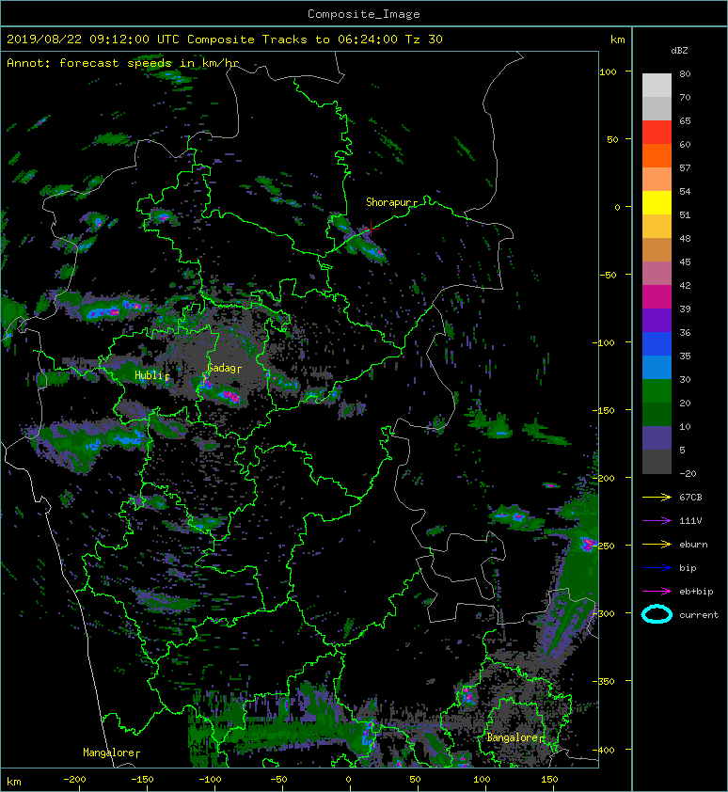Click the blue bip arrow legend icon
Viewport: 728px width, 792px height.
(x=657, y=568)
